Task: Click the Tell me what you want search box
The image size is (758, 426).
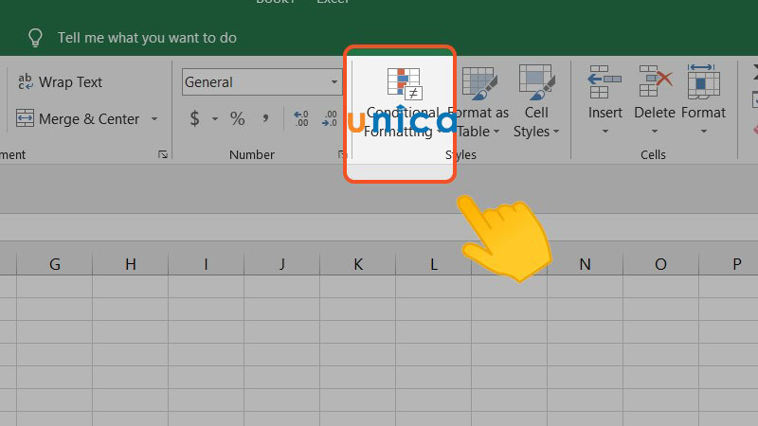Action: 147,38
